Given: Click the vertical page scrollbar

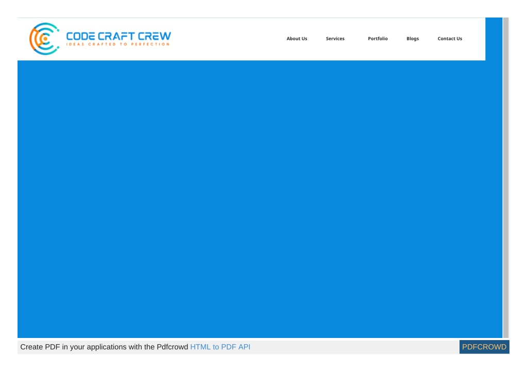Looking at the screenshot, I should [506, 177].
